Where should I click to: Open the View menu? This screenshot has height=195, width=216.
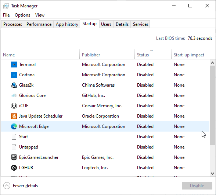(40, 15)
